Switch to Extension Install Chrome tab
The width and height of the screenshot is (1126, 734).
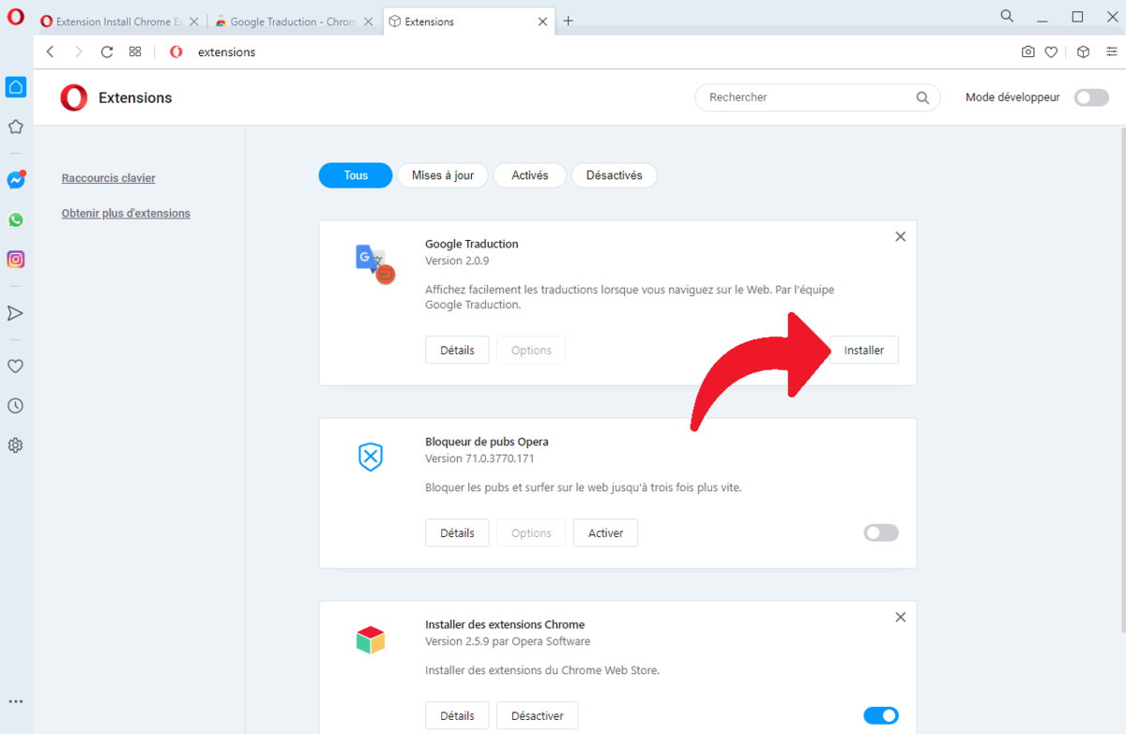[x=117, y=22]
